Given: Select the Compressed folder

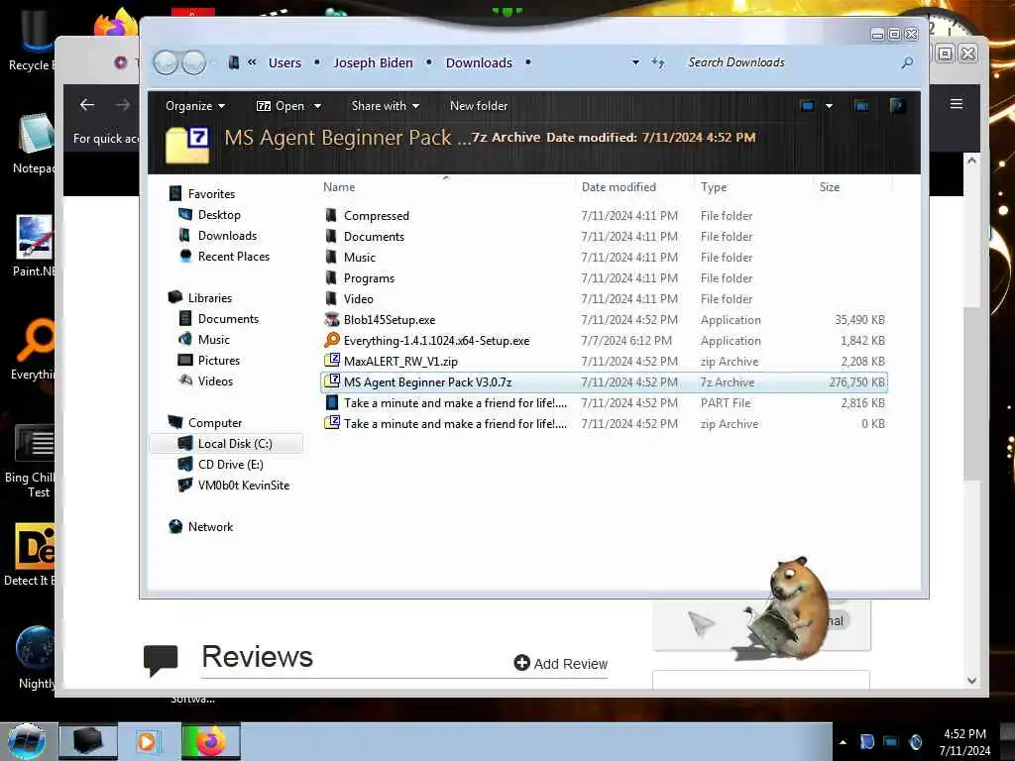Looking at the screenshot, I should tap(604, 215).
